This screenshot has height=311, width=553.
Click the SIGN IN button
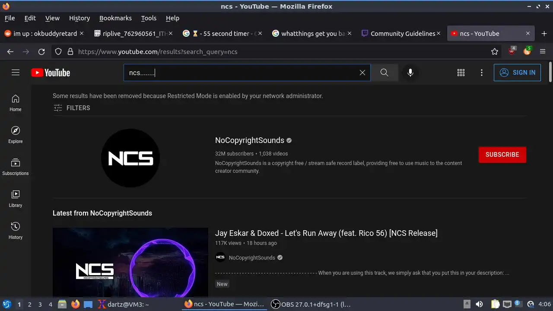click(517, 73)
